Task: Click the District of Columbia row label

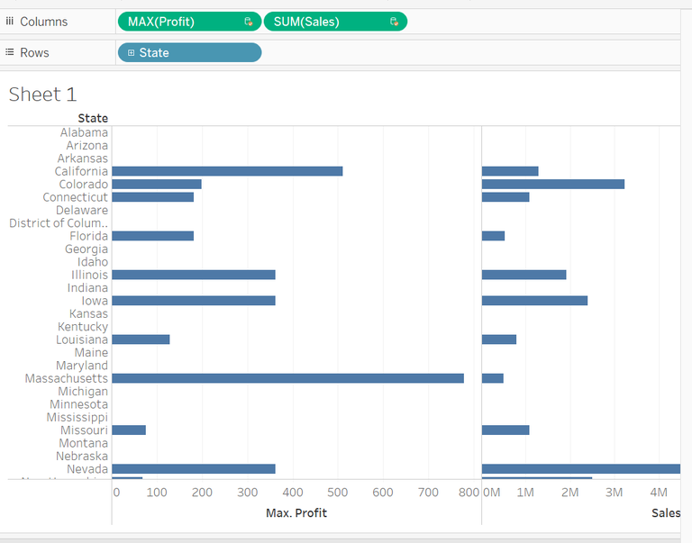Action: click(x=59, y=223)
